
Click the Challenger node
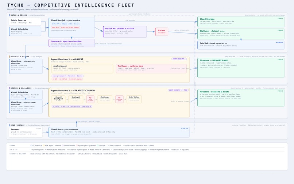(105, 99)
